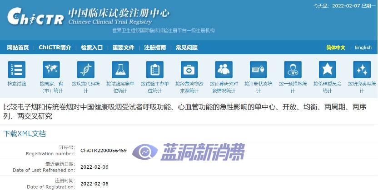The image size is (378, 190).
Task: Click the keyboard registration status icon
Action: coord(258,70)
